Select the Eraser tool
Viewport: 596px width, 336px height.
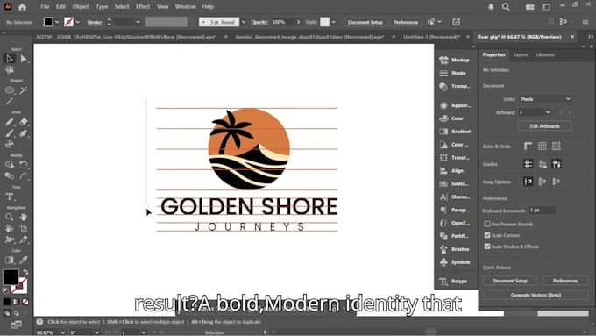pyautogui.click(x=24, y=122)
